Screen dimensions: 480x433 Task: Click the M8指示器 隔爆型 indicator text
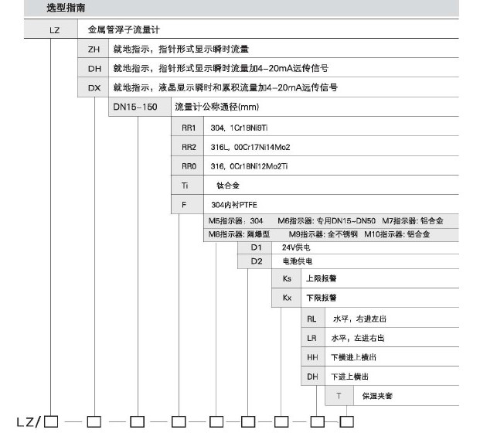240,234
